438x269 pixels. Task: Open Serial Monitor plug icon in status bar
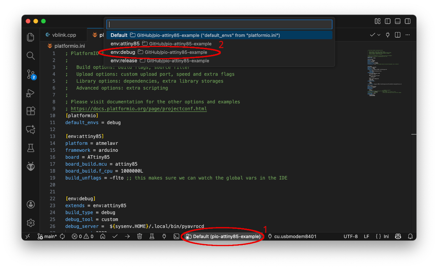pos(164,237)
